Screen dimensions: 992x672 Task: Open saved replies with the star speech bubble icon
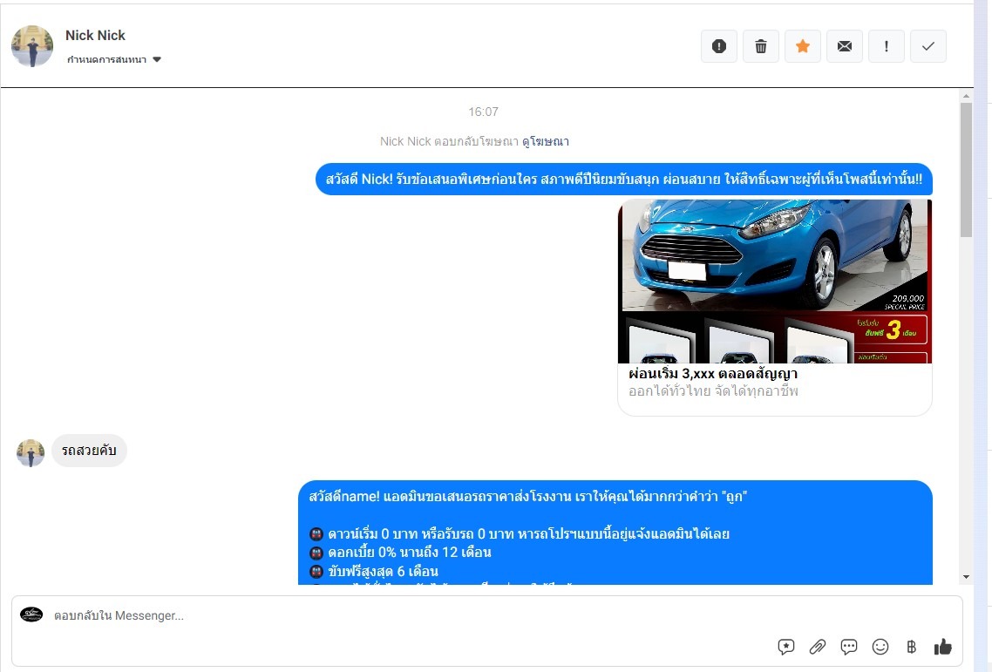click(x=785, y=647)
